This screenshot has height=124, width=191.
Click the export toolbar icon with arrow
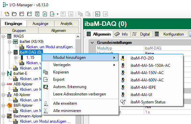pyautogui.click(x=52, y=14)
